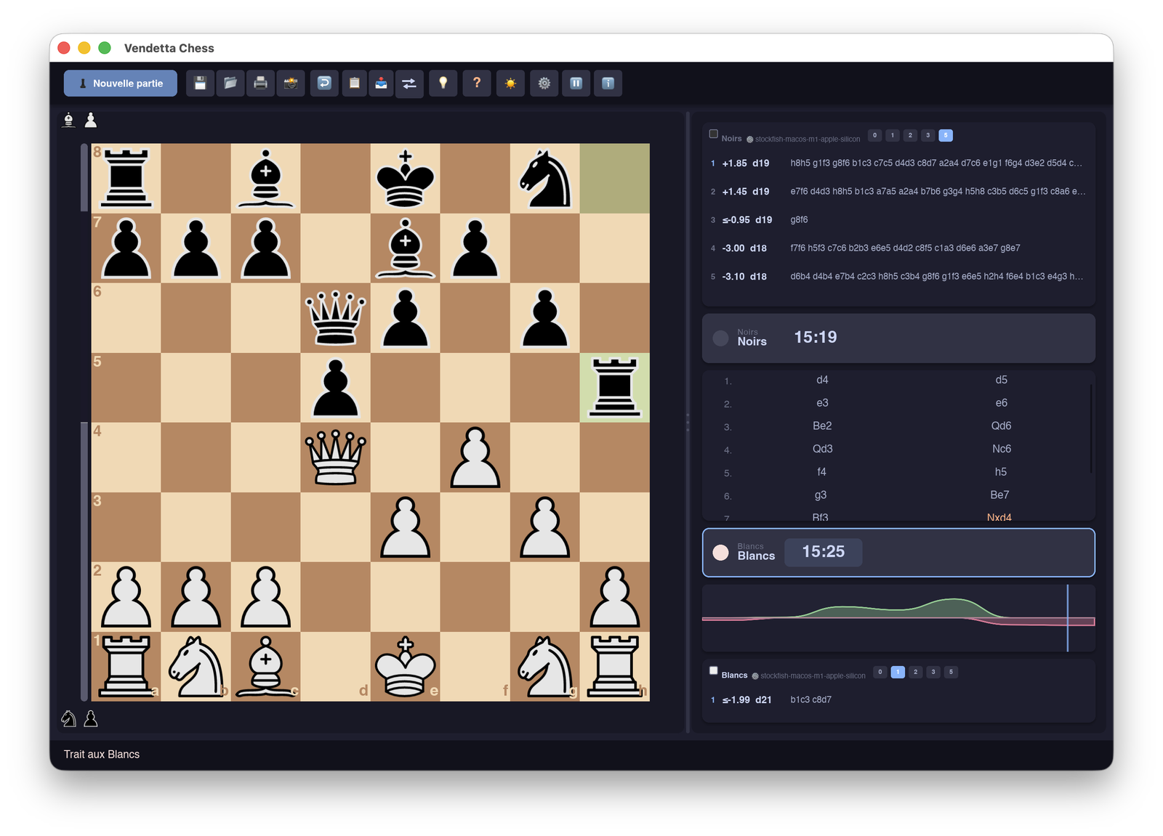Enable the Blancs engine checkbox

(714, 671)
